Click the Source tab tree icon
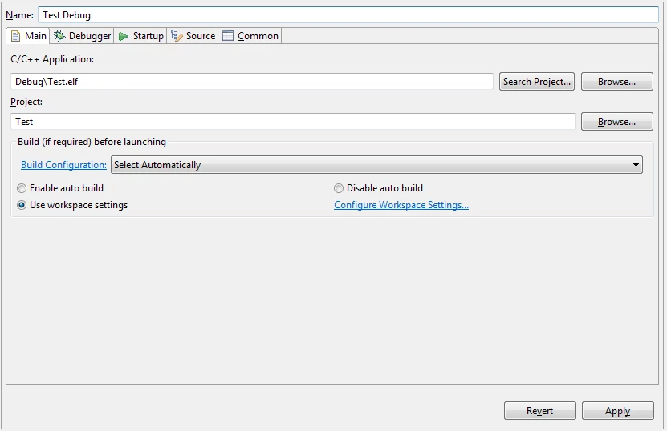667x431 pixels. point(177,37)
